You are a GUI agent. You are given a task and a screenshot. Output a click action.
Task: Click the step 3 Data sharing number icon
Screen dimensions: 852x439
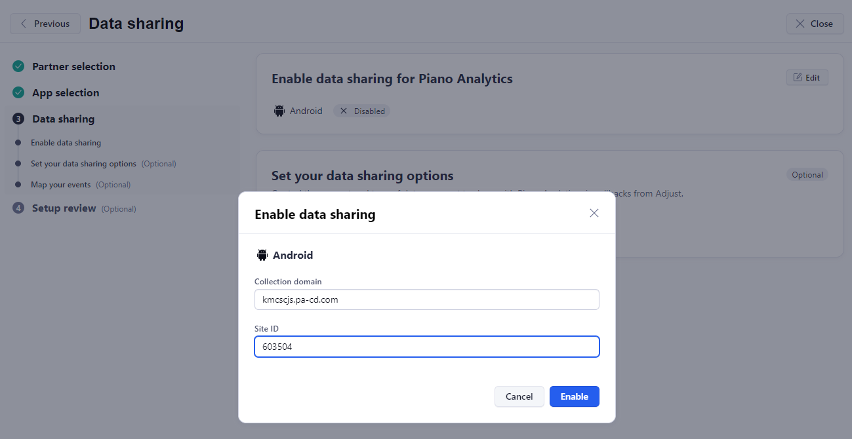click(18, 119)
